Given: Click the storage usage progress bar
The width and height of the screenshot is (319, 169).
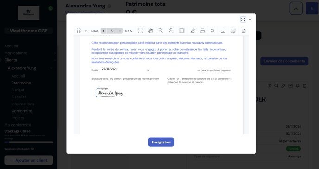Looking at the screenshot, I should (x=29, y=142).
